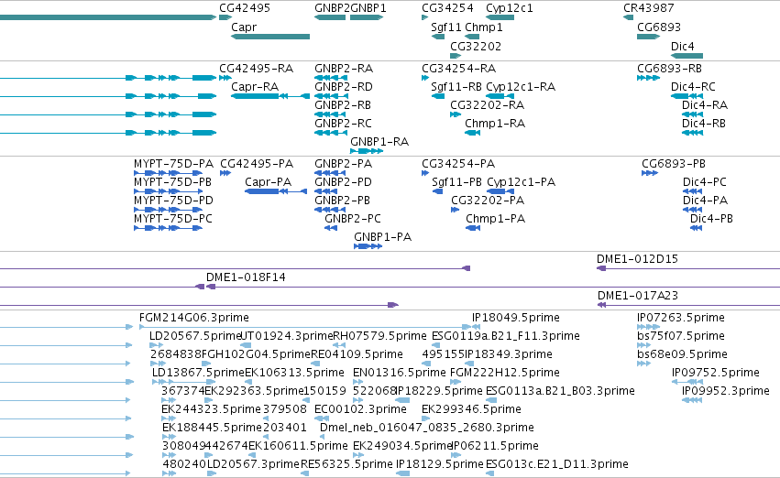Image resolution: width=780 pixels, height=478 pixels.
Task: Open protein CG34254-PA
Action: [458, 164]
